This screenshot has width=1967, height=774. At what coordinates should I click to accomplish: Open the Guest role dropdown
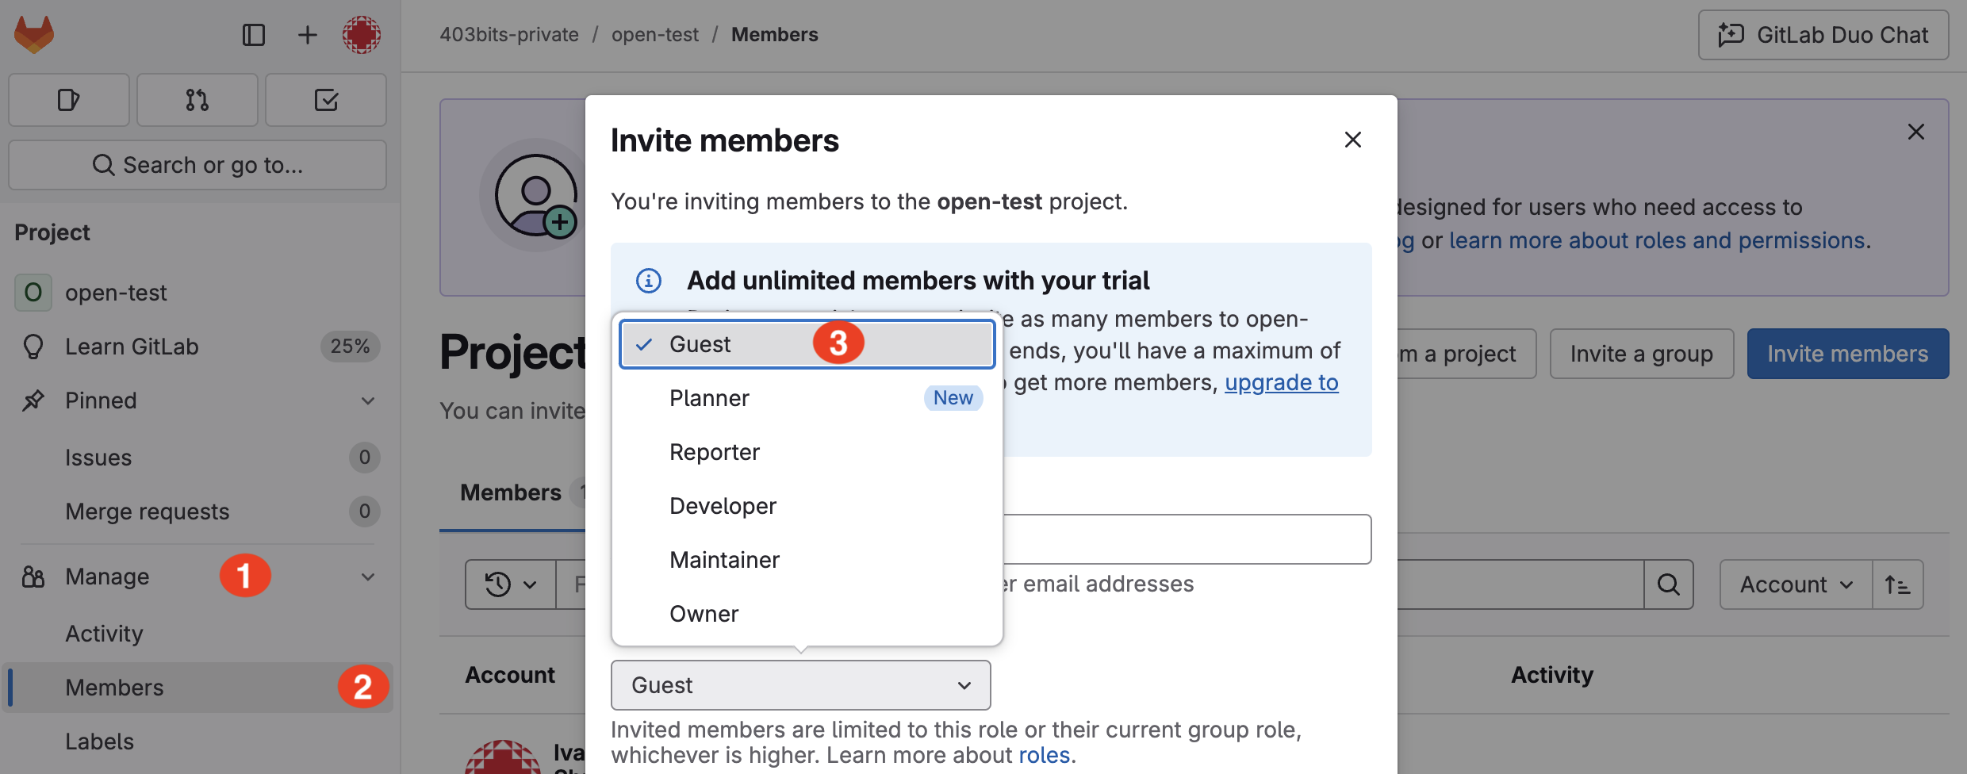click(x=801, y=685)
